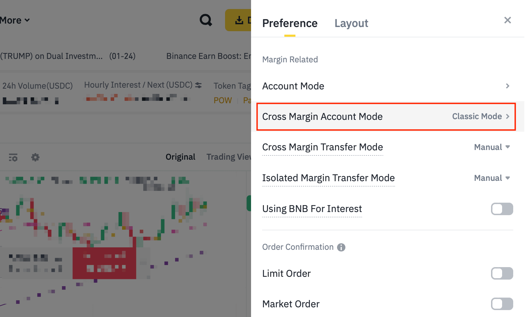
Task: Enable Limit Order confirmation toggle
Action: point(502,273)
